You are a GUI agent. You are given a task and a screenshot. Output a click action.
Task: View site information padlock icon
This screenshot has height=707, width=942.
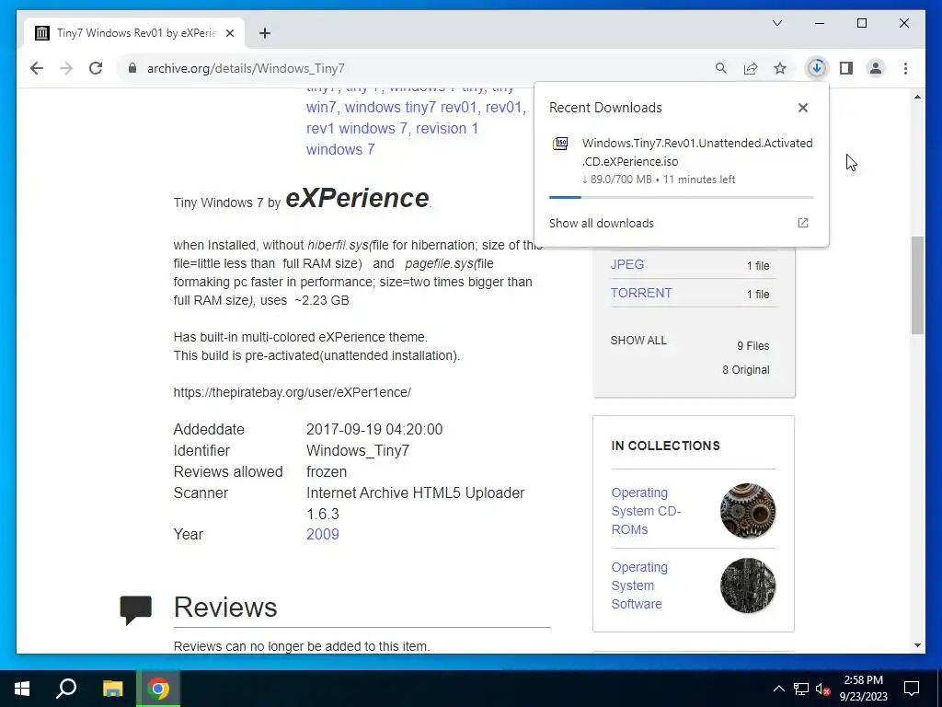point(132,68)
